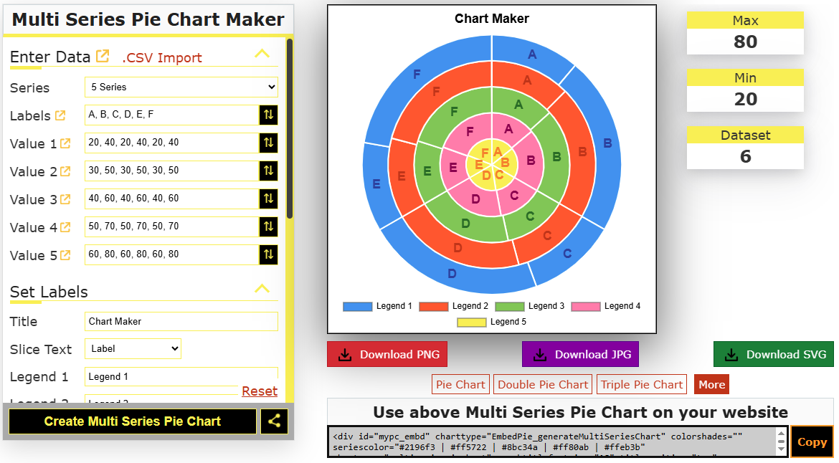Switch to Double Pie Chart

[x=542, y=383]
